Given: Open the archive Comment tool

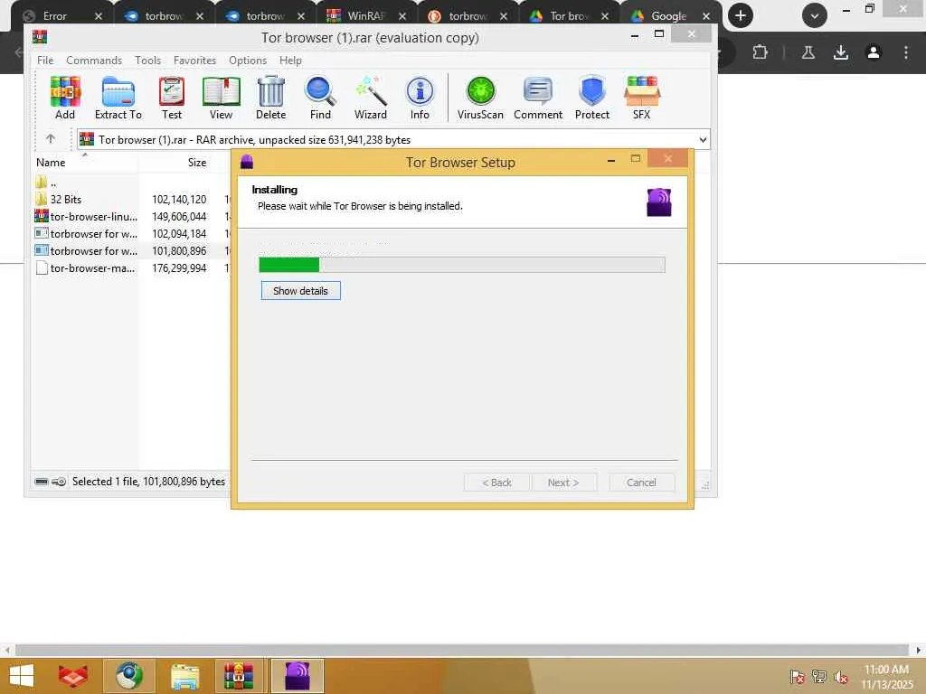Looking at the screenshot, I should pyautogui.click(x=538, y=98).
